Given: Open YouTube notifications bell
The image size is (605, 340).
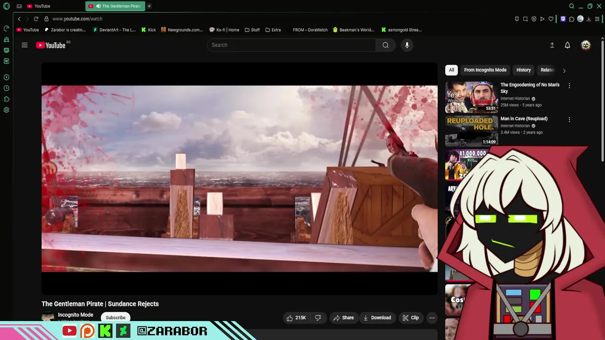Looking at the screenshot, I should 568,45.
